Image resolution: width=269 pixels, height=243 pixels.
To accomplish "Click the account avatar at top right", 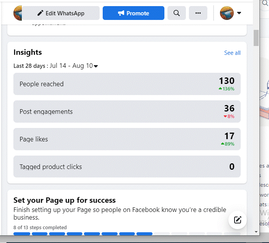I will pos(226,13).
